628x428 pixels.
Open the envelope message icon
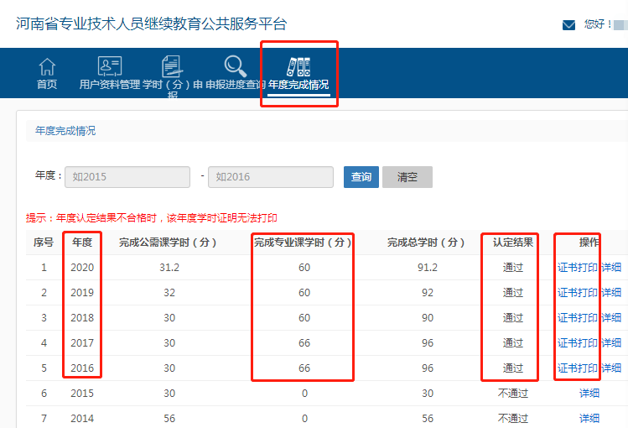point(568,25)
